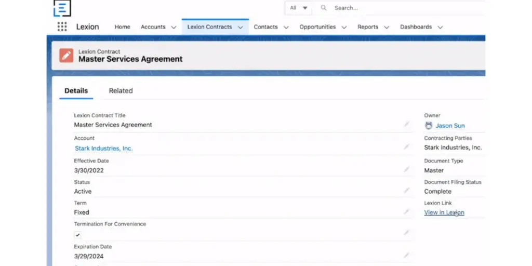Click Jason Sun's owner avatar icon
Viewport: 532px width, 266px height.
click(429, 126)
